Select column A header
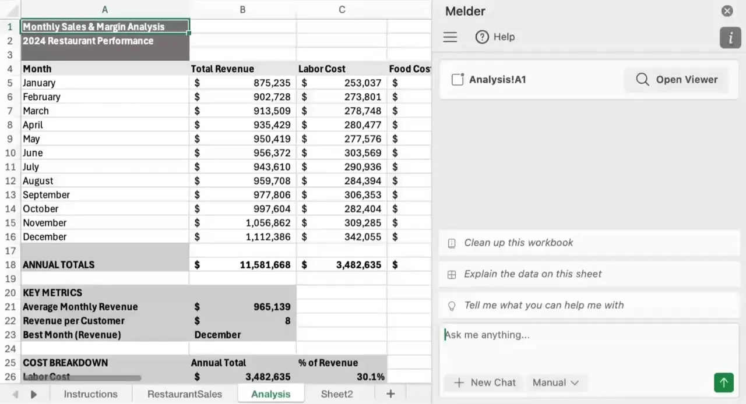 point(105,9)
